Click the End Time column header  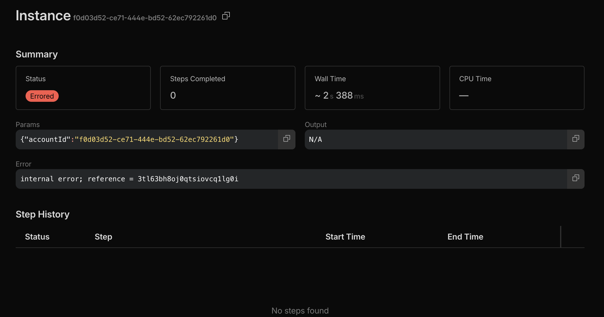tap(465, 237)
